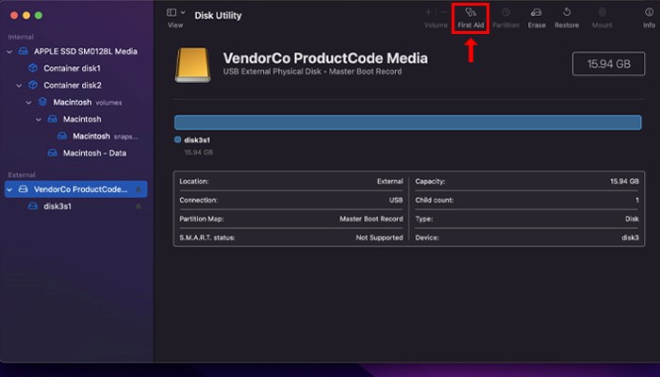Image resolution: width=660 pixels, height=377 pixels.
Task: Collapse the VendorCo ProductCode external disk
Action: tap(10, 189)
